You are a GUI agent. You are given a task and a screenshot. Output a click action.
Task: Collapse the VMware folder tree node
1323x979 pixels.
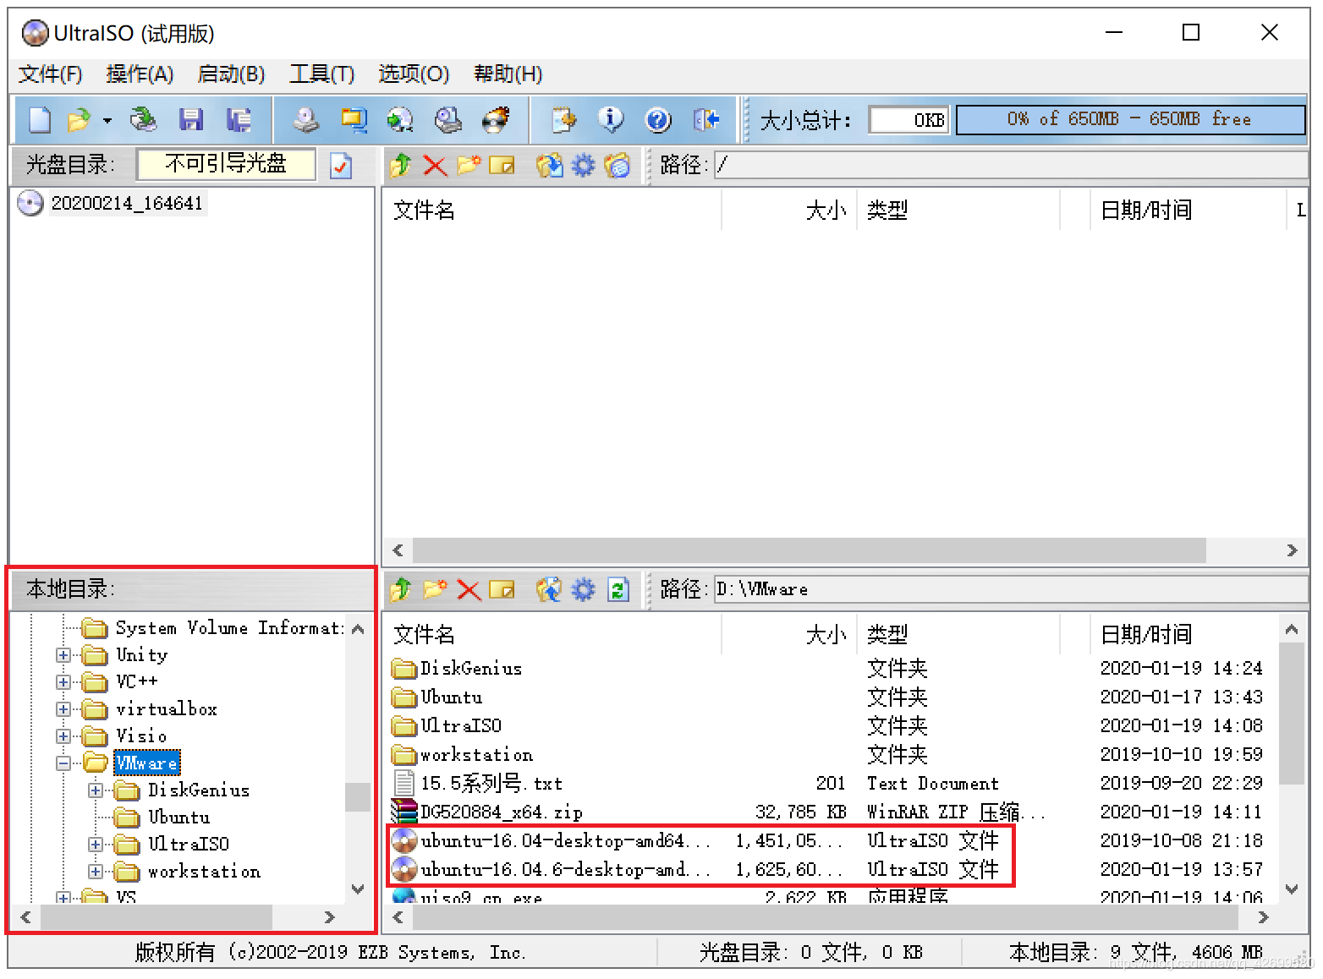(x=63, y=763)
